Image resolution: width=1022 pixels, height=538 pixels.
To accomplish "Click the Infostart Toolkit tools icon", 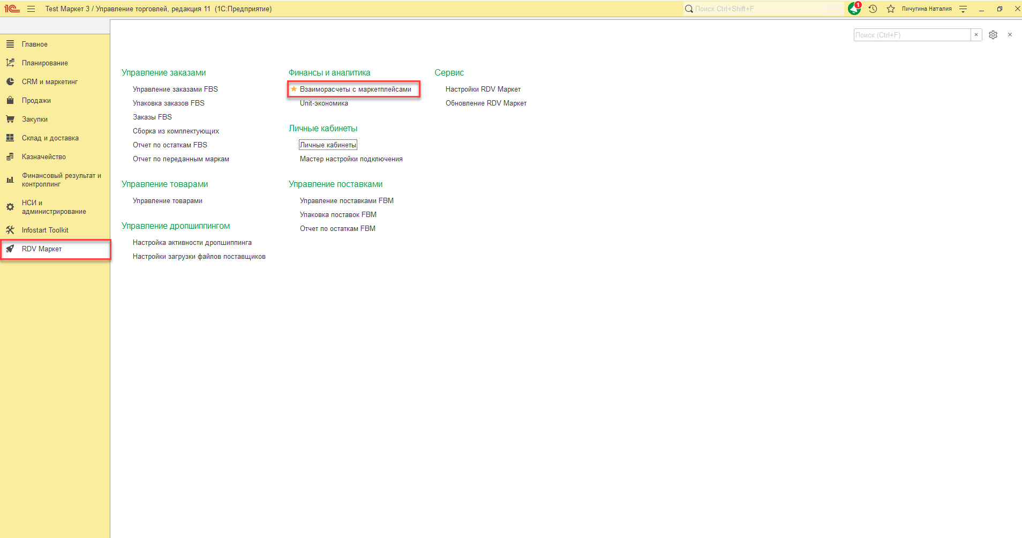I will click(10, 230).
